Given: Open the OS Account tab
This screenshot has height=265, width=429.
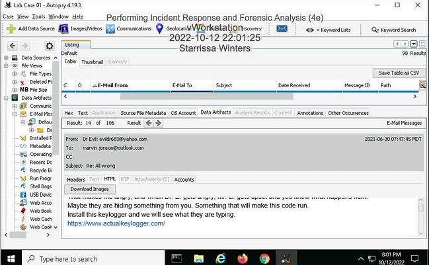Looking at the screenshot, I should (183, 113).
